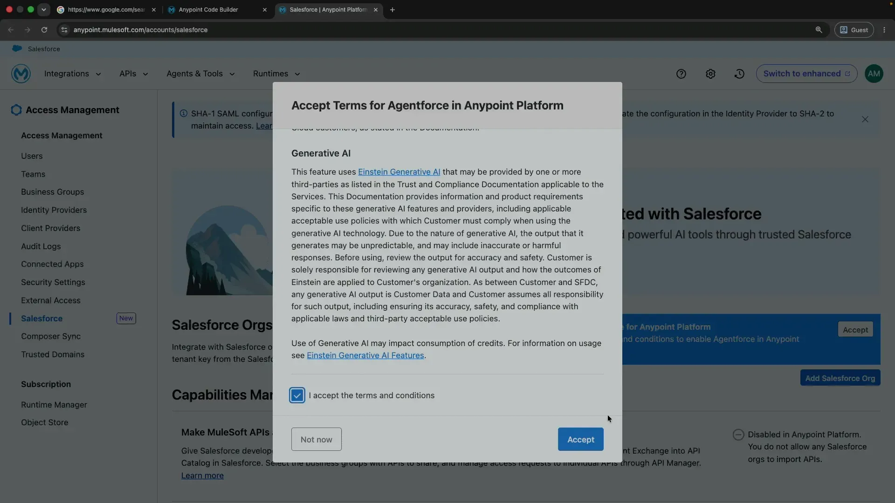Open Einstein Generative AI Features link
This screenshot has height=503, width=895.
365,355
